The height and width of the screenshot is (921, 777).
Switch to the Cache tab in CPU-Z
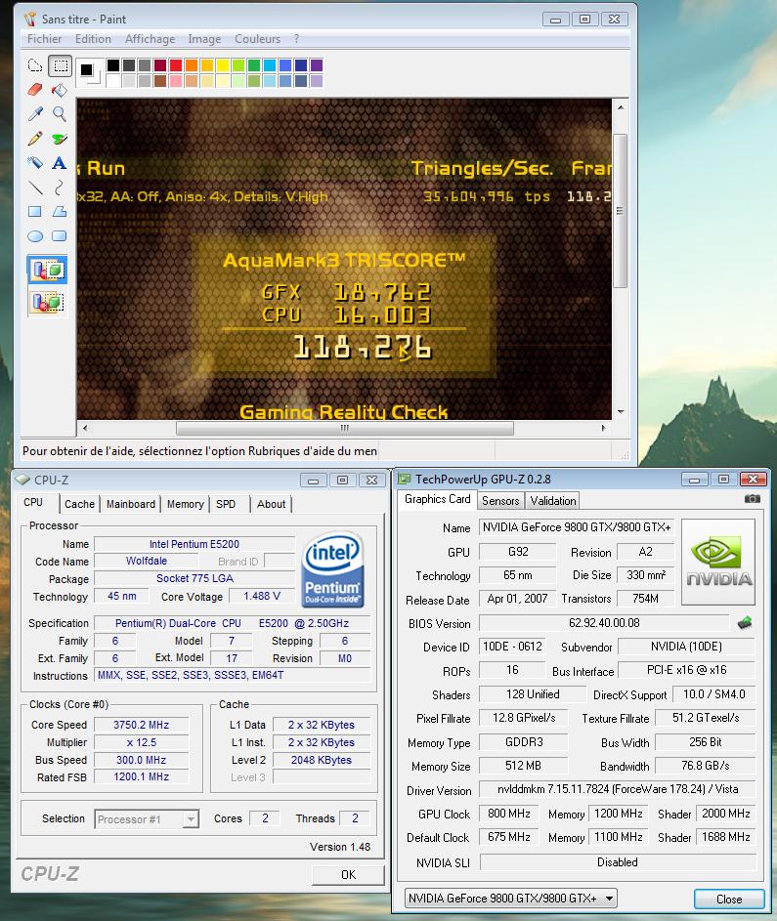click(x=79, y=504)
